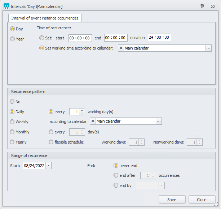Open the Start date dropdown calendar
The height and width of the screenshot is (209, 221).
pos(49,166)
